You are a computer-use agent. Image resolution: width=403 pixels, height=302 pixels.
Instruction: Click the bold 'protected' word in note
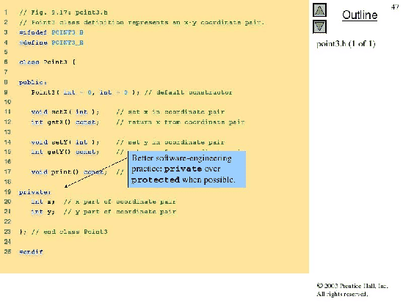(x=156, y=180)
